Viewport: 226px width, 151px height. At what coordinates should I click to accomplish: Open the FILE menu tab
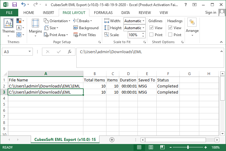tap(9, 13)
